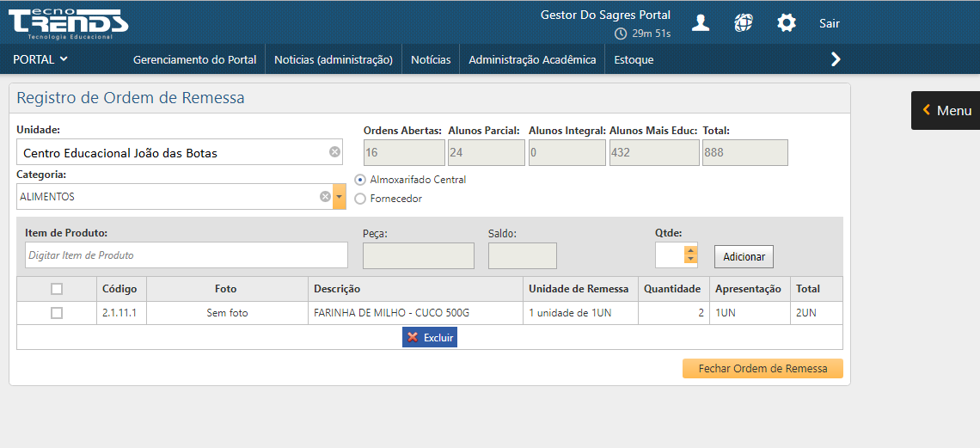Click the Registro de Ordem de Remessa title
The height and width of the screenshot is (448, 980).
[130, 98]
